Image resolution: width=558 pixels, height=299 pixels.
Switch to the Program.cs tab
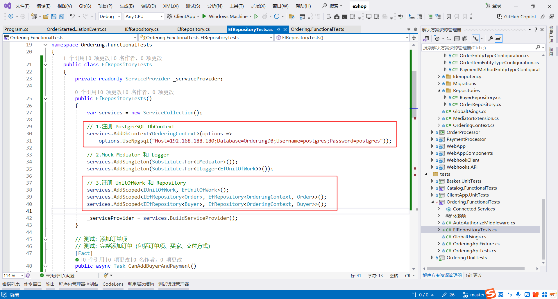coord(16,29)
